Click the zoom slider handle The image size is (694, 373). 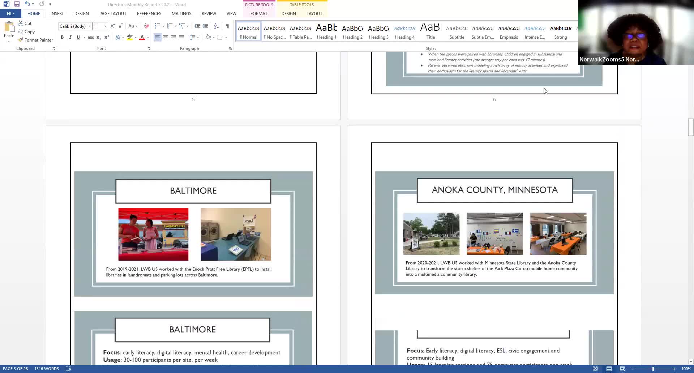[653, 369]
